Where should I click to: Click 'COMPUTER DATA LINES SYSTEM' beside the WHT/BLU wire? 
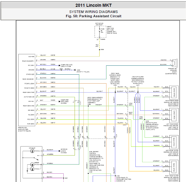click(x=66, y=66)
